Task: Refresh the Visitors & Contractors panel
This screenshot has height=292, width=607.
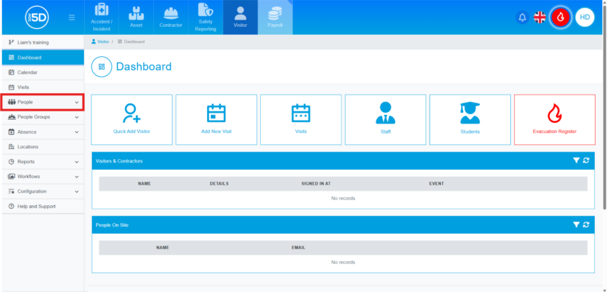Action: [x=586, y=161]
